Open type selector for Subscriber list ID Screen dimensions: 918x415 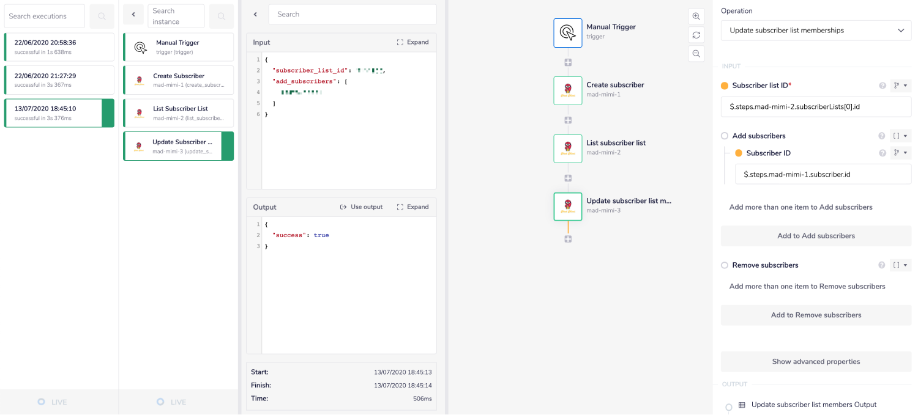pyautogui.click(x=900, y=86)
